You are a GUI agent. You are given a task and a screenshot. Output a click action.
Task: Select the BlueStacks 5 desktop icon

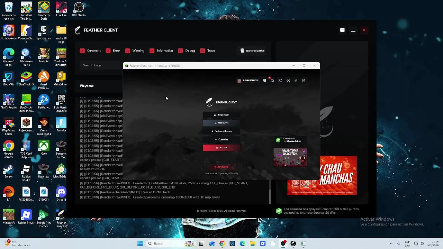(26, 79)
